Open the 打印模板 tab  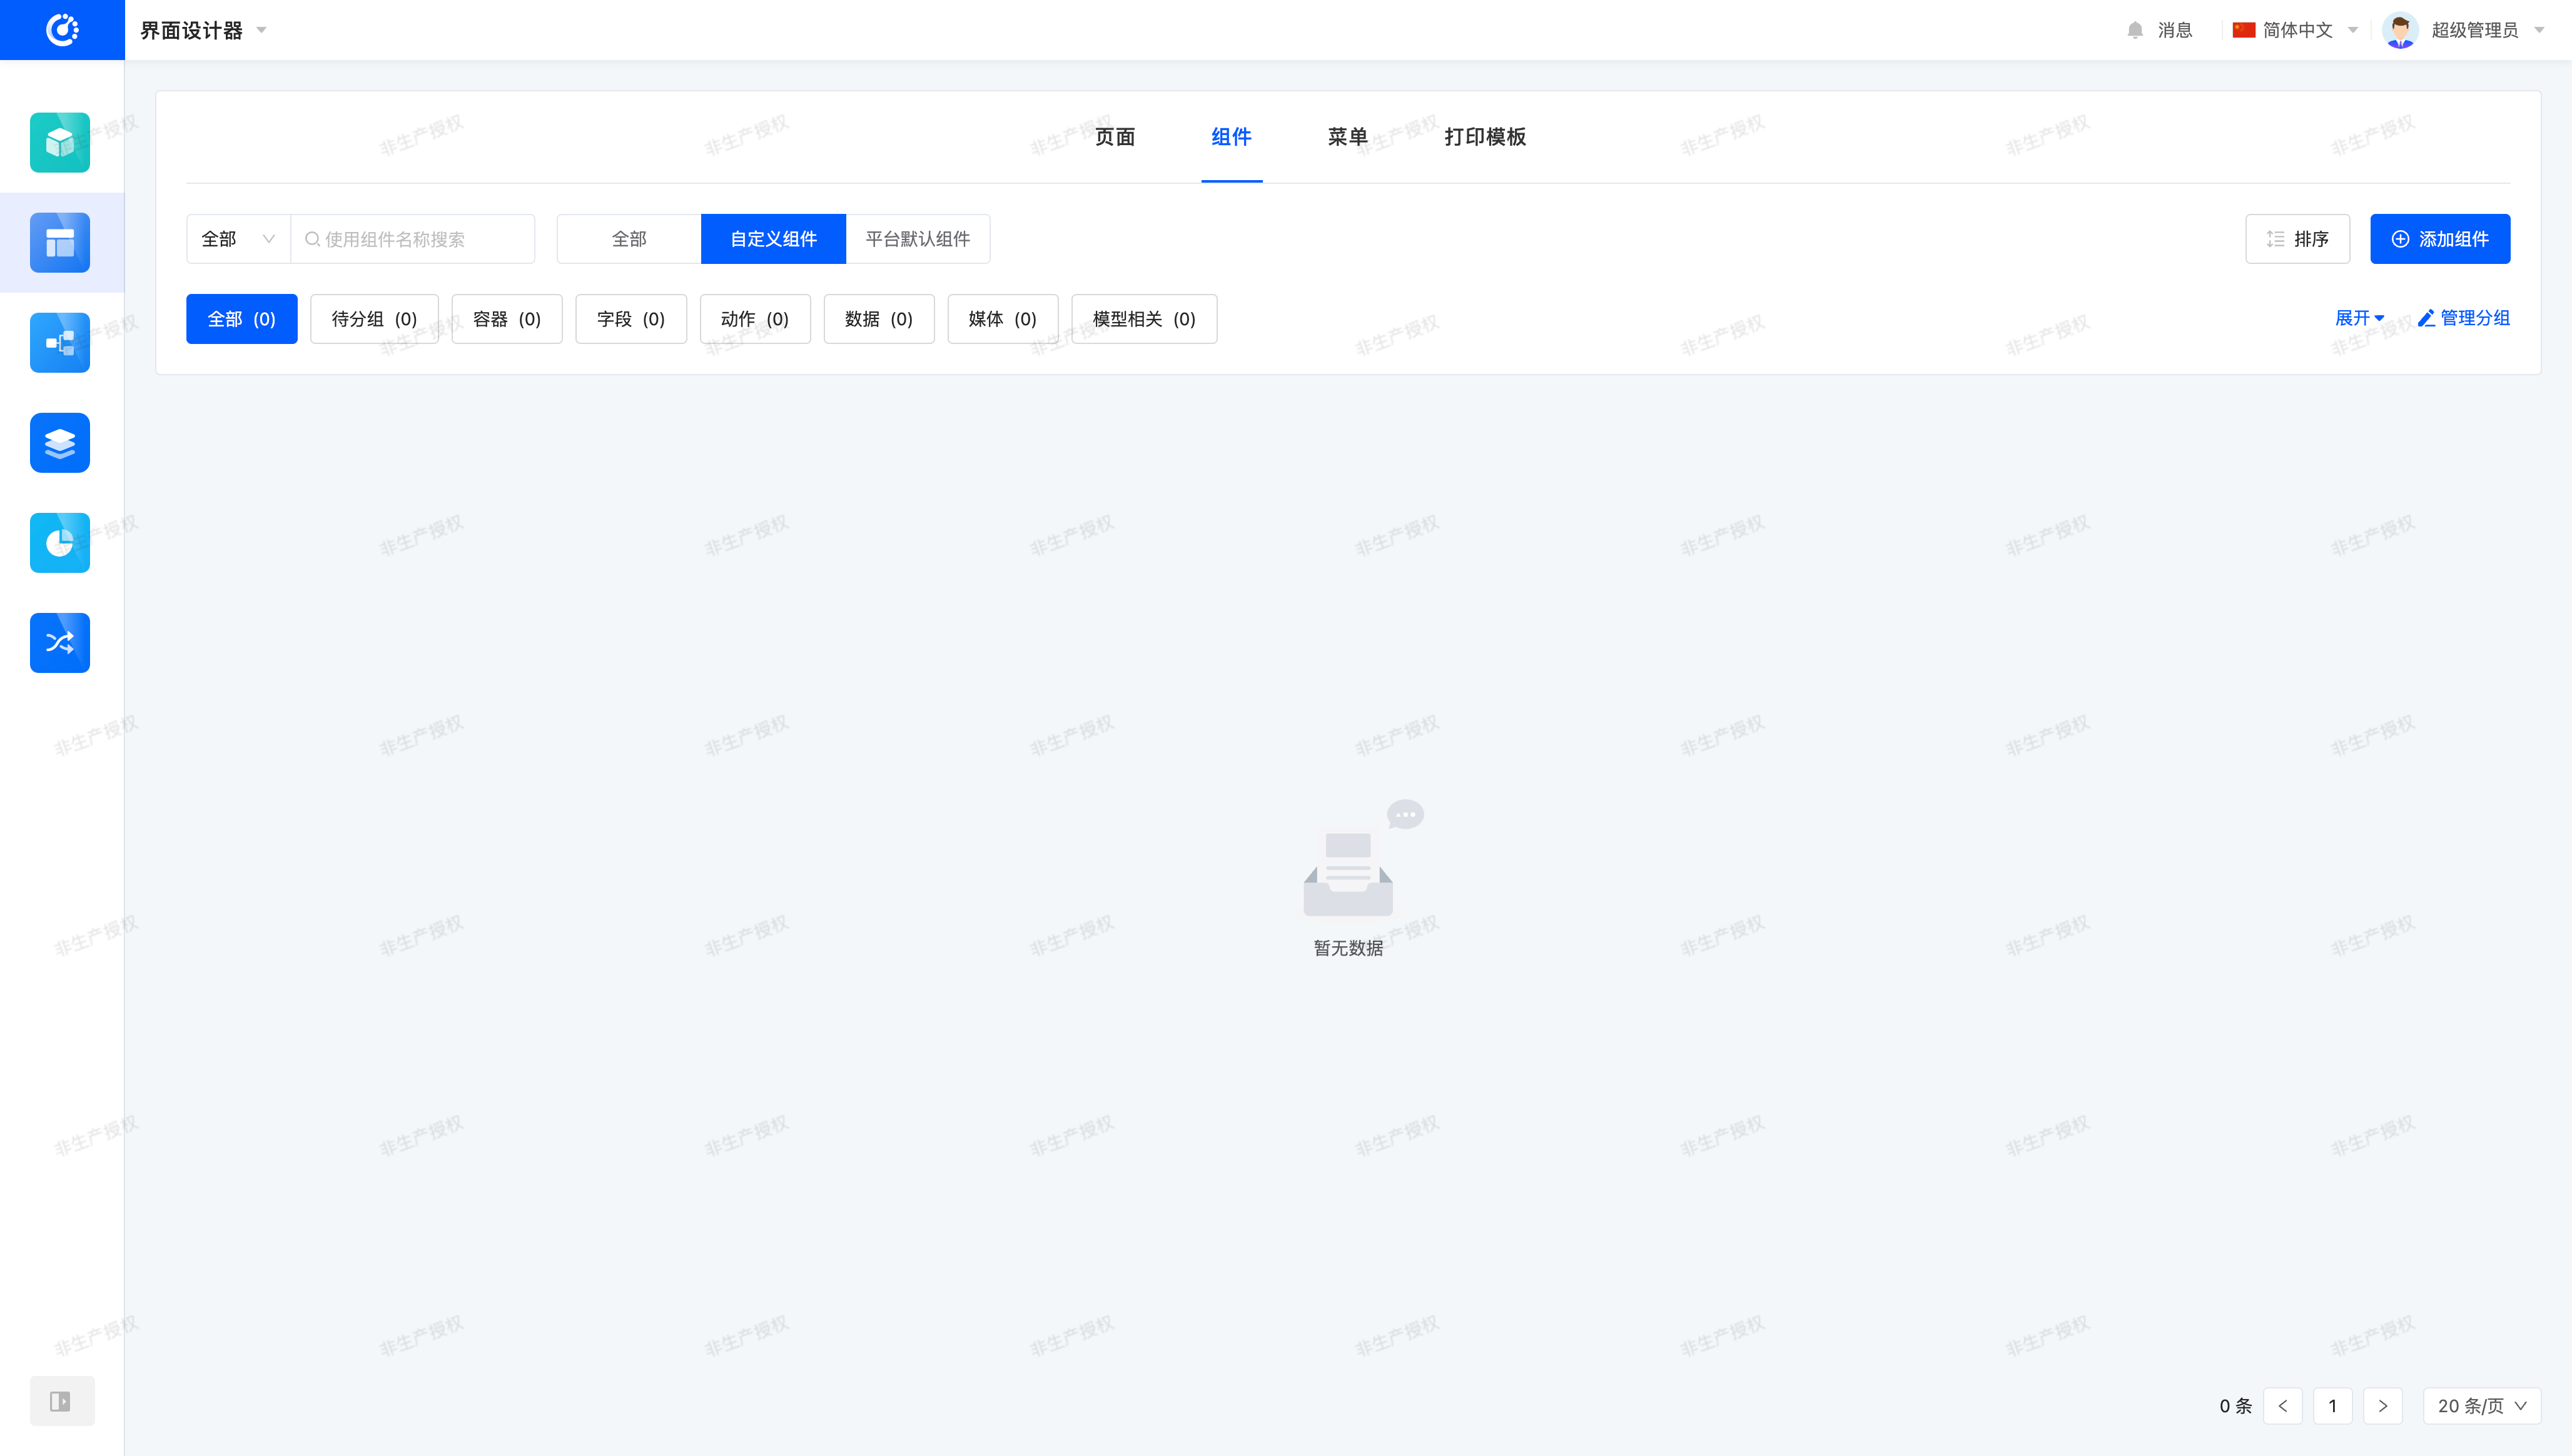pos(1484,137)
